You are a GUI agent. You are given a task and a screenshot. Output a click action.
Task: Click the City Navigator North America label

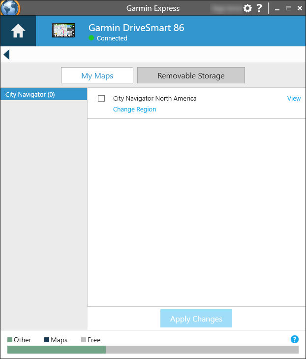154,99
